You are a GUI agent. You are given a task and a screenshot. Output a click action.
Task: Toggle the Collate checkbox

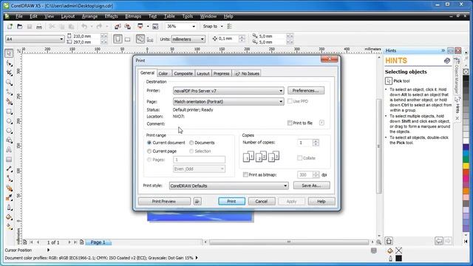[x=299, y=158]
